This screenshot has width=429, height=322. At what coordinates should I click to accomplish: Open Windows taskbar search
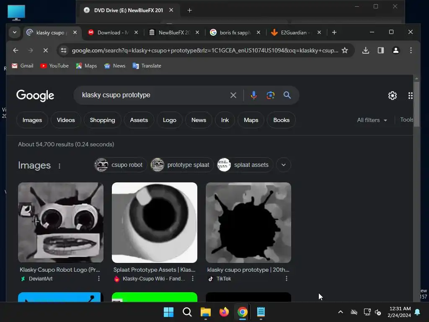click(187, 312)
